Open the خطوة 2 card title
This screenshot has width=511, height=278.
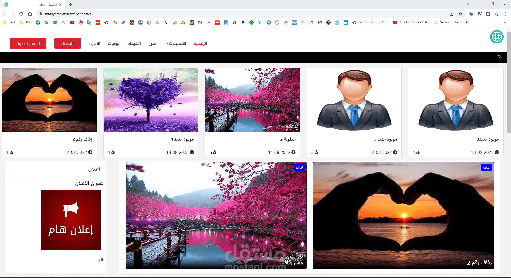coord(288,139)
